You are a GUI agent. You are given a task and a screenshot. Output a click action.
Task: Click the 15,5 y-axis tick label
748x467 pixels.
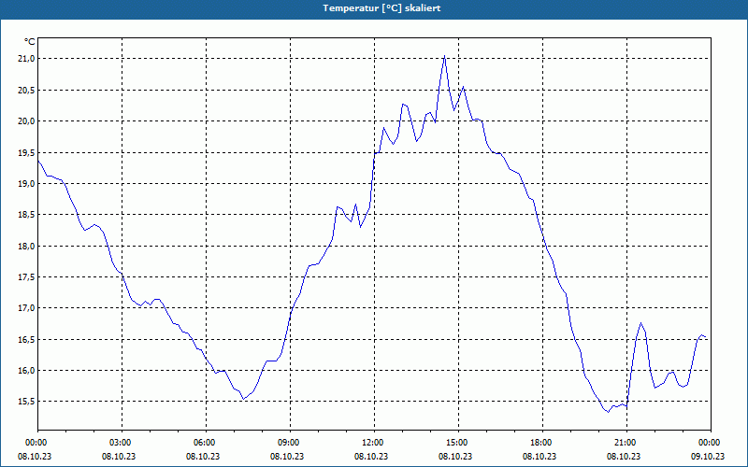(x=26, y=402)
